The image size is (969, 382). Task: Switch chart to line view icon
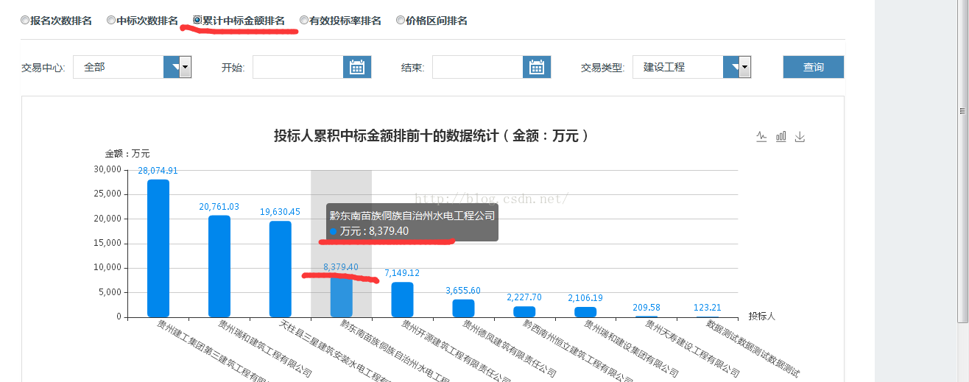pos(762,136)
